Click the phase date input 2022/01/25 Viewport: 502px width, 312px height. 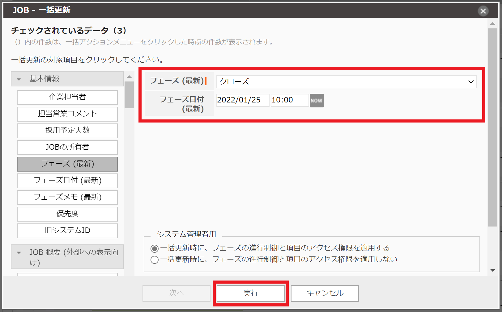pyautogui.click(x=242, y=100)
